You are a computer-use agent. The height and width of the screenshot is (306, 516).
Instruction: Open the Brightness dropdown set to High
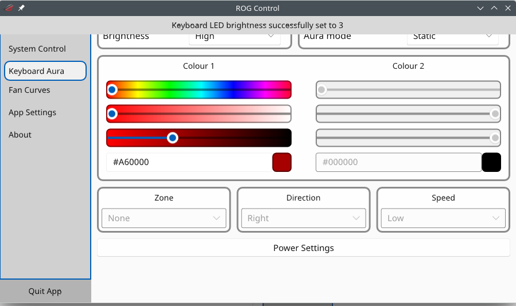[x=234, y=37]
